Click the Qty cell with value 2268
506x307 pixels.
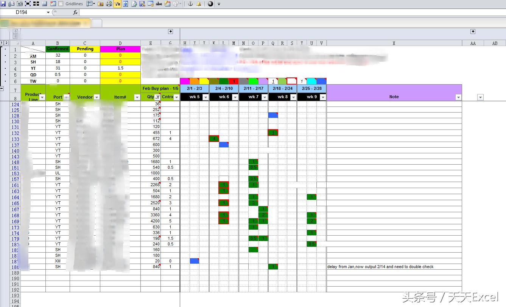[151, 185]
